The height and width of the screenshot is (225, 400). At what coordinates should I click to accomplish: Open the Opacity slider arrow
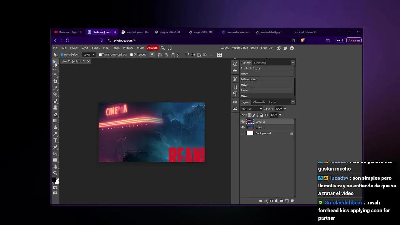285,109
